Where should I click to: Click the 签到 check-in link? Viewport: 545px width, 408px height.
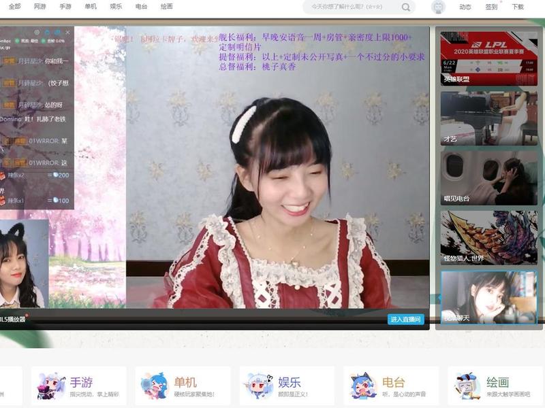pos(491,7)
